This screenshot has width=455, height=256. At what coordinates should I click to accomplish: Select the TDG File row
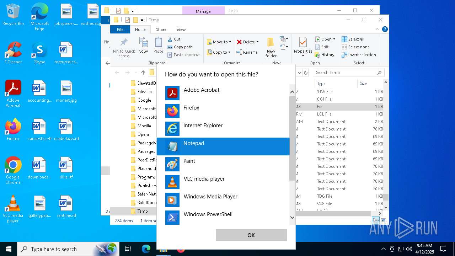click(x=339, y=196)
